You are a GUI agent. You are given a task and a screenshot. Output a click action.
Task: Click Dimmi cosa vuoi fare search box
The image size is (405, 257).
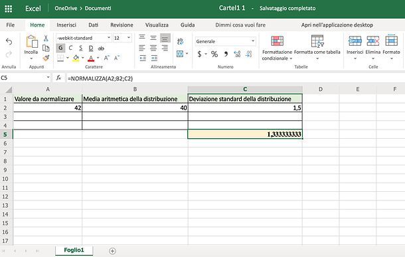click(240, 25)
